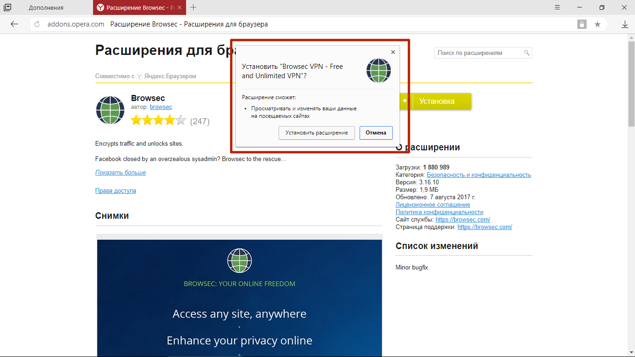
Task: Open the browser hamburger menu
Action: click(557, 7)
